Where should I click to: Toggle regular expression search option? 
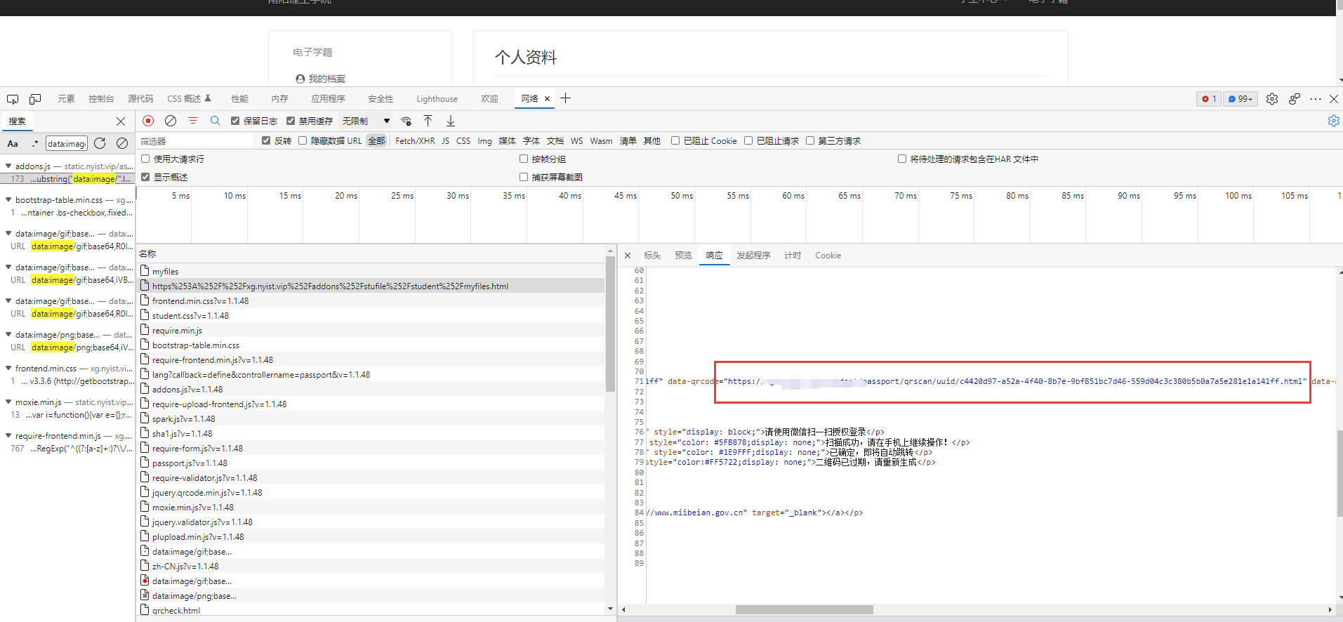[x=34, y=143]
